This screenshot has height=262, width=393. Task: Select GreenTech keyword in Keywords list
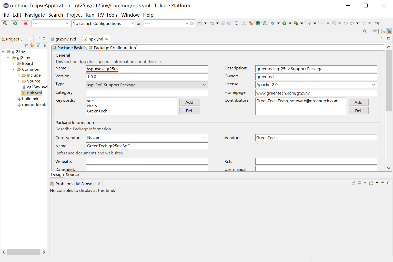click(97, 111)
